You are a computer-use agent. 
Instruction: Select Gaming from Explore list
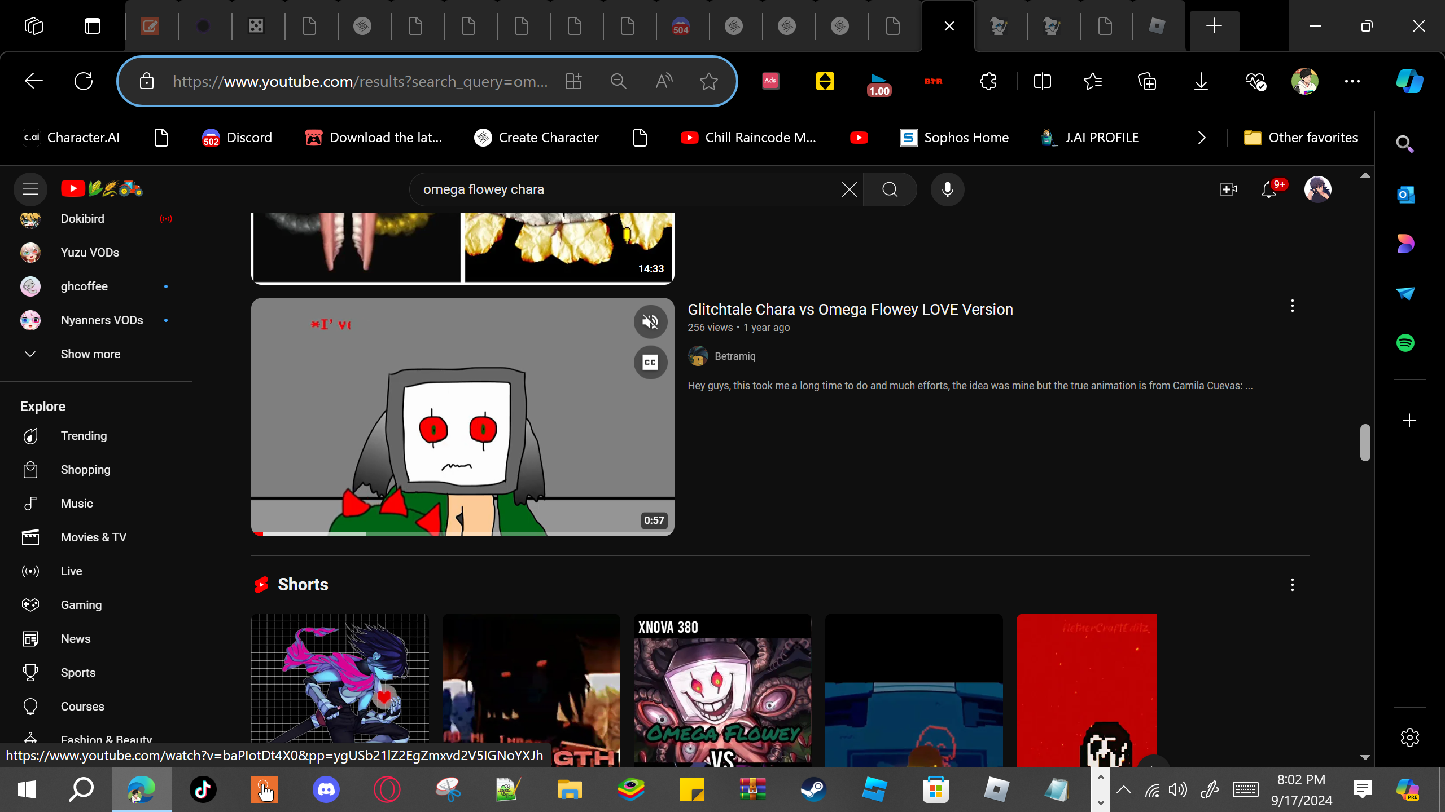pyautogui.click(x=81, y=605)
